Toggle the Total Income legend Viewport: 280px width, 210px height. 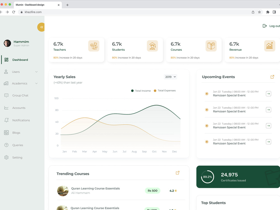(x=141, y=91)
